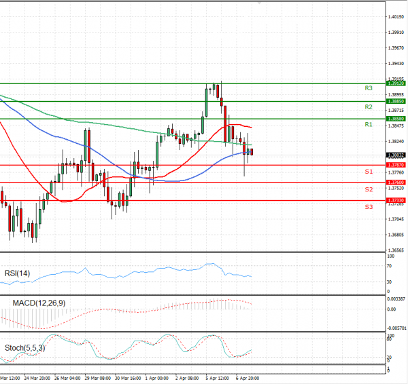
Task: Click the 26 Mar 04:00 time label
Action: click(67, 379)
